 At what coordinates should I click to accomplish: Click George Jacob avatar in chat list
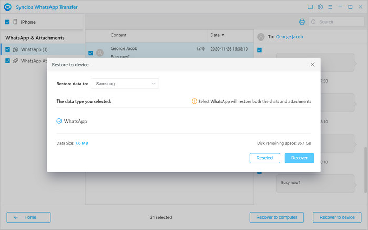100,53
